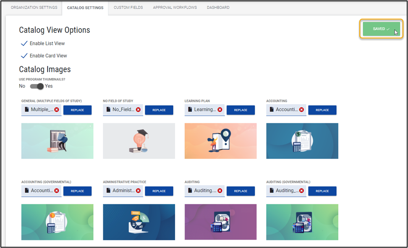408x248 pixels.
Task: Select the Accounting thumbnail image
Action: pyautogui.click(x=302, y=141)
